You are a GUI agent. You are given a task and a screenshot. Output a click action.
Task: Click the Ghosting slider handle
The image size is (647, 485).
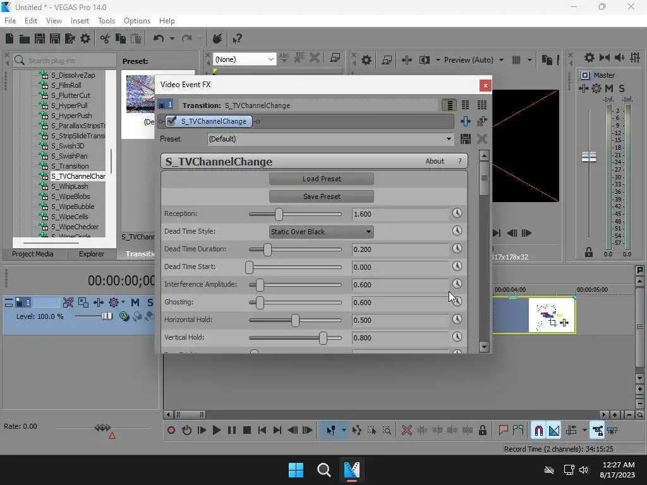point(260,302)
